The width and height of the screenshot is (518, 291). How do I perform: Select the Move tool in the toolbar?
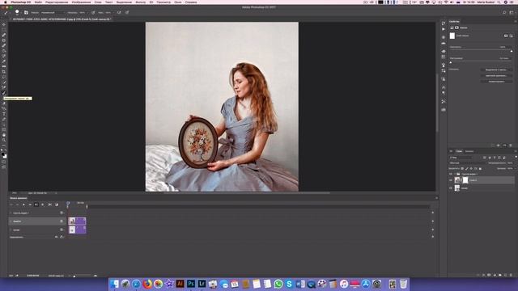(x=4, y=24)
